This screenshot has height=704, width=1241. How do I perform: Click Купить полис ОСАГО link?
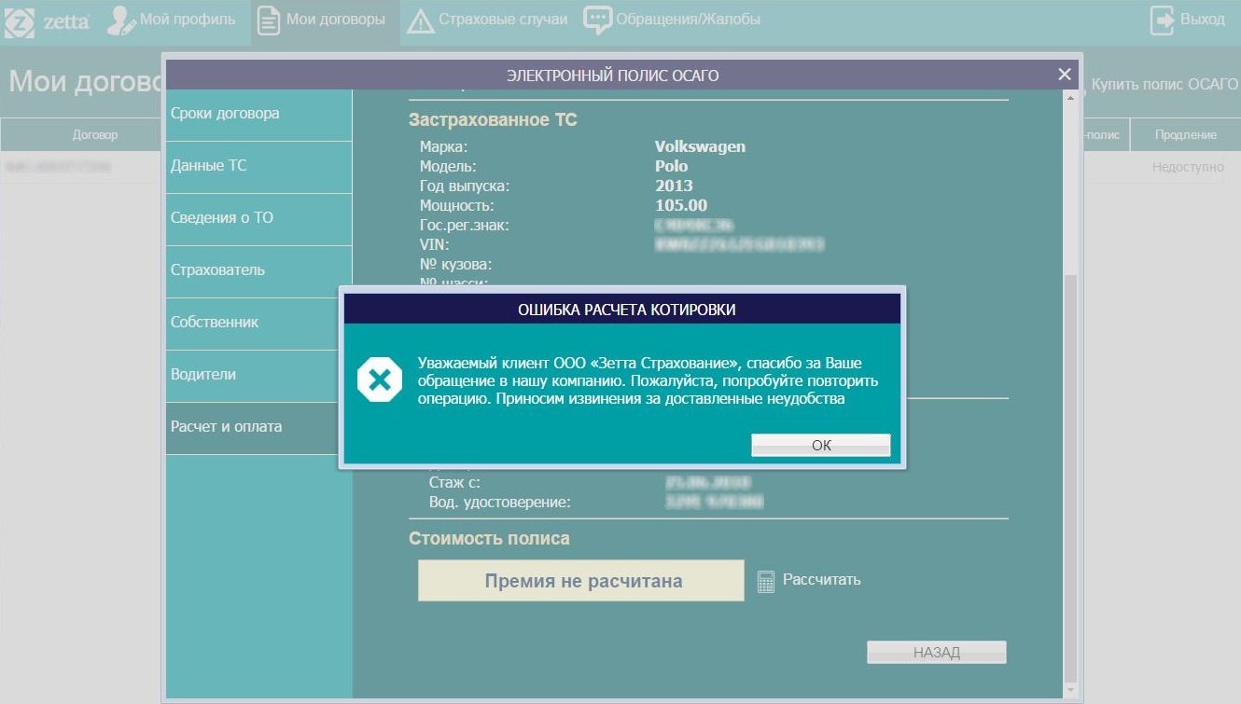click(1164, 84)
